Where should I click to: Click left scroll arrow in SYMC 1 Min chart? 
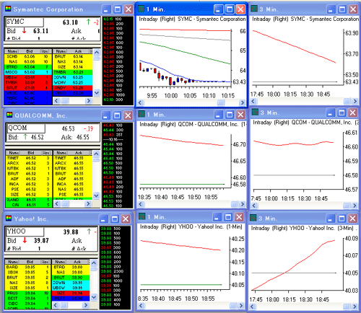point(141,102)
